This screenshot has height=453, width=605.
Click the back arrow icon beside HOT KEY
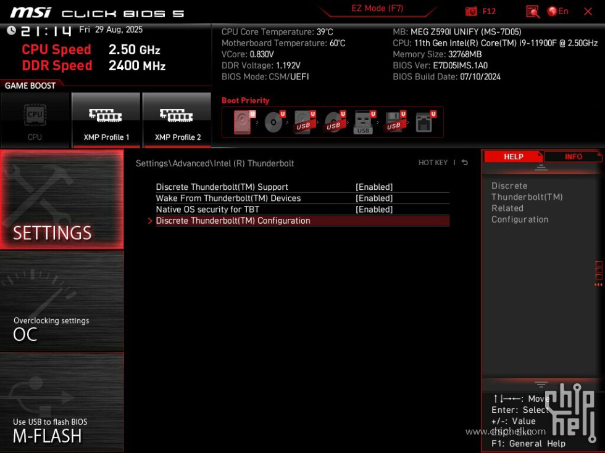pos(465,163)
